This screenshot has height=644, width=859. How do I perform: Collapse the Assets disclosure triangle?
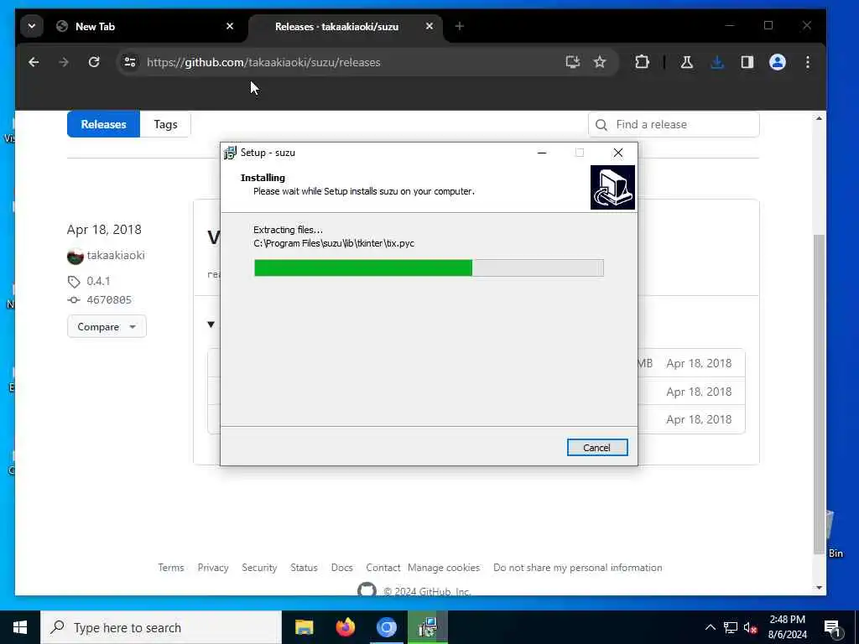tap(211, 325)
